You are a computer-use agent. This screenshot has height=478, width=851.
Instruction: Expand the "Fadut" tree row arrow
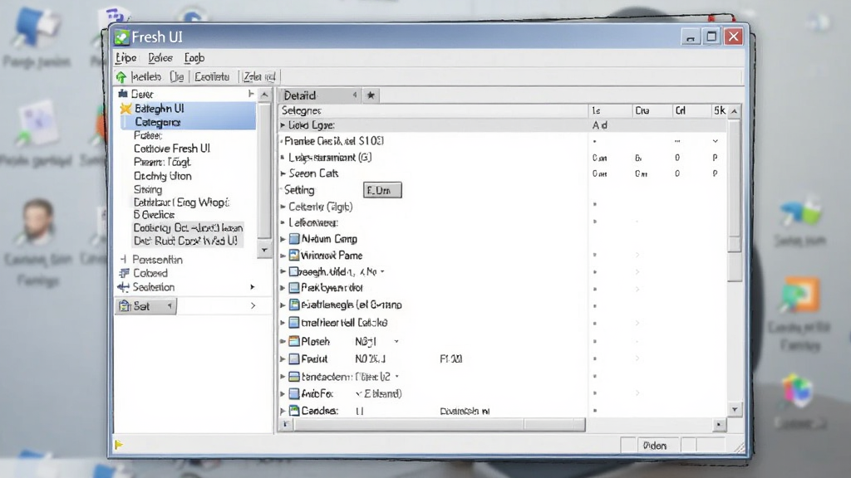pos(283,358)
